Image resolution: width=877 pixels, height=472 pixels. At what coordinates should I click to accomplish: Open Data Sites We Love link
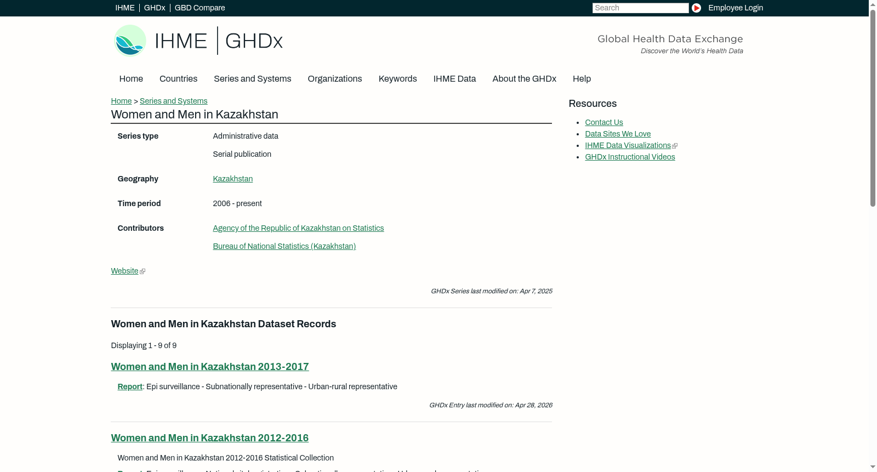coord(618,134)
